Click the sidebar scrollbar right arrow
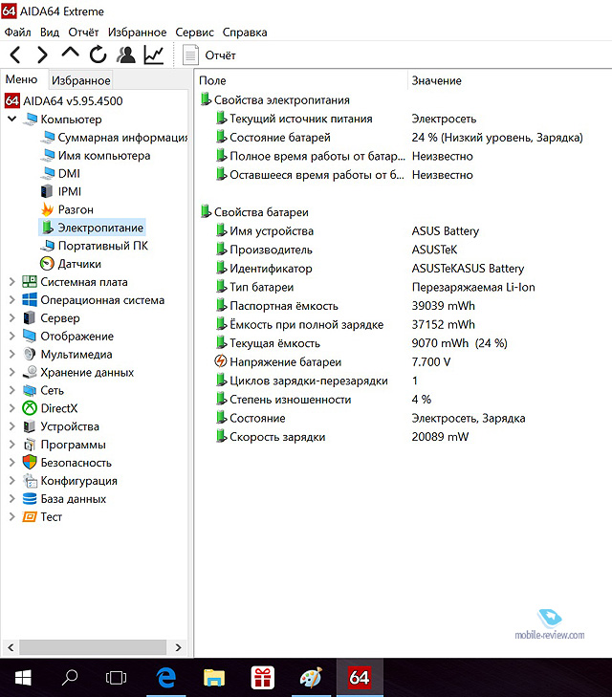The width and height of the screenshot is (612, 697). 178,647
